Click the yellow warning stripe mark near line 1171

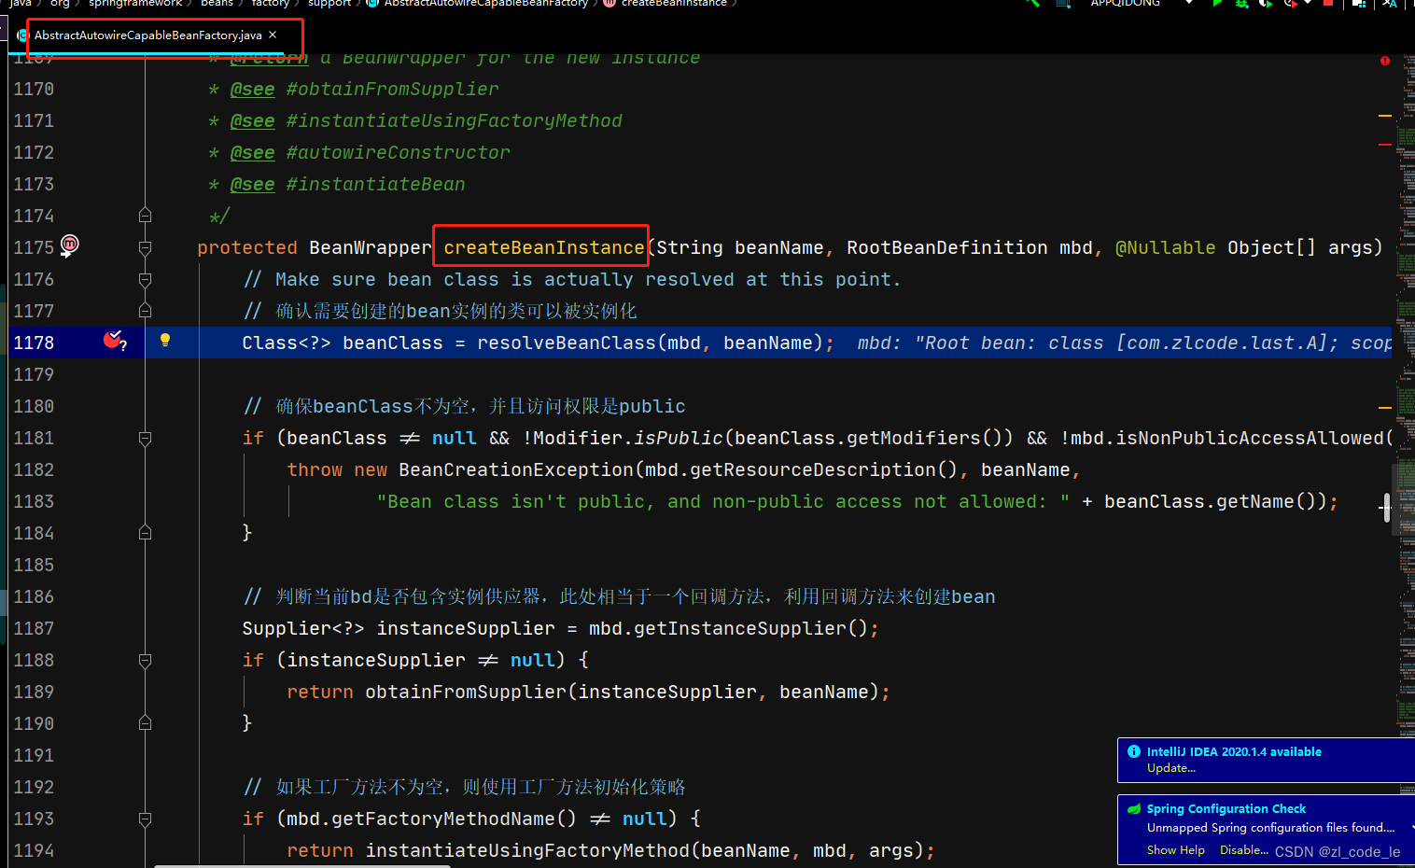pos(1385,116)
